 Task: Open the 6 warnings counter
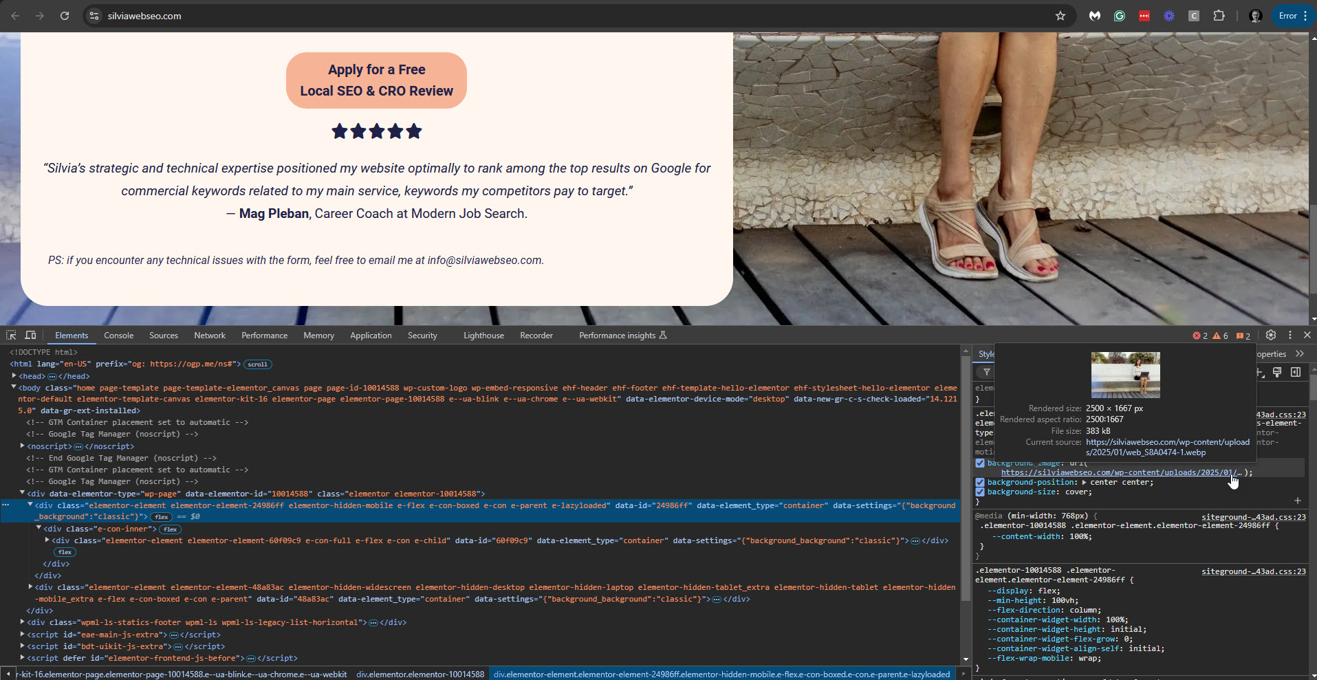pos(1221,336)
